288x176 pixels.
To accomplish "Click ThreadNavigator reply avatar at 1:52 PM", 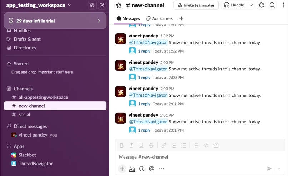I will click(x=132, y=51).
